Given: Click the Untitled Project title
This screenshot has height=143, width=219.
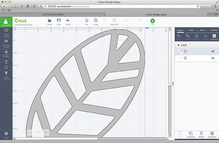Looking at the screenshot, I should click(24, 25).
